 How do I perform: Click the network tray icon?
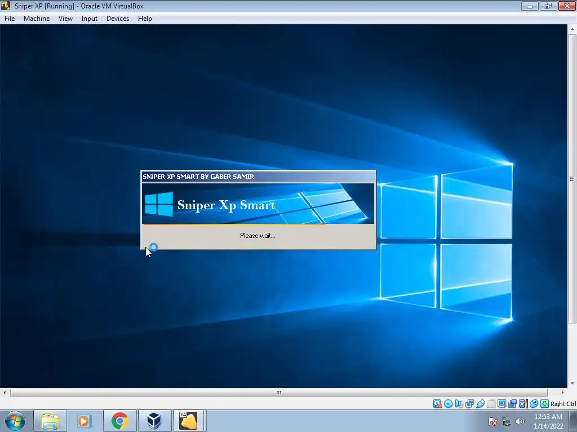(507, 421)
